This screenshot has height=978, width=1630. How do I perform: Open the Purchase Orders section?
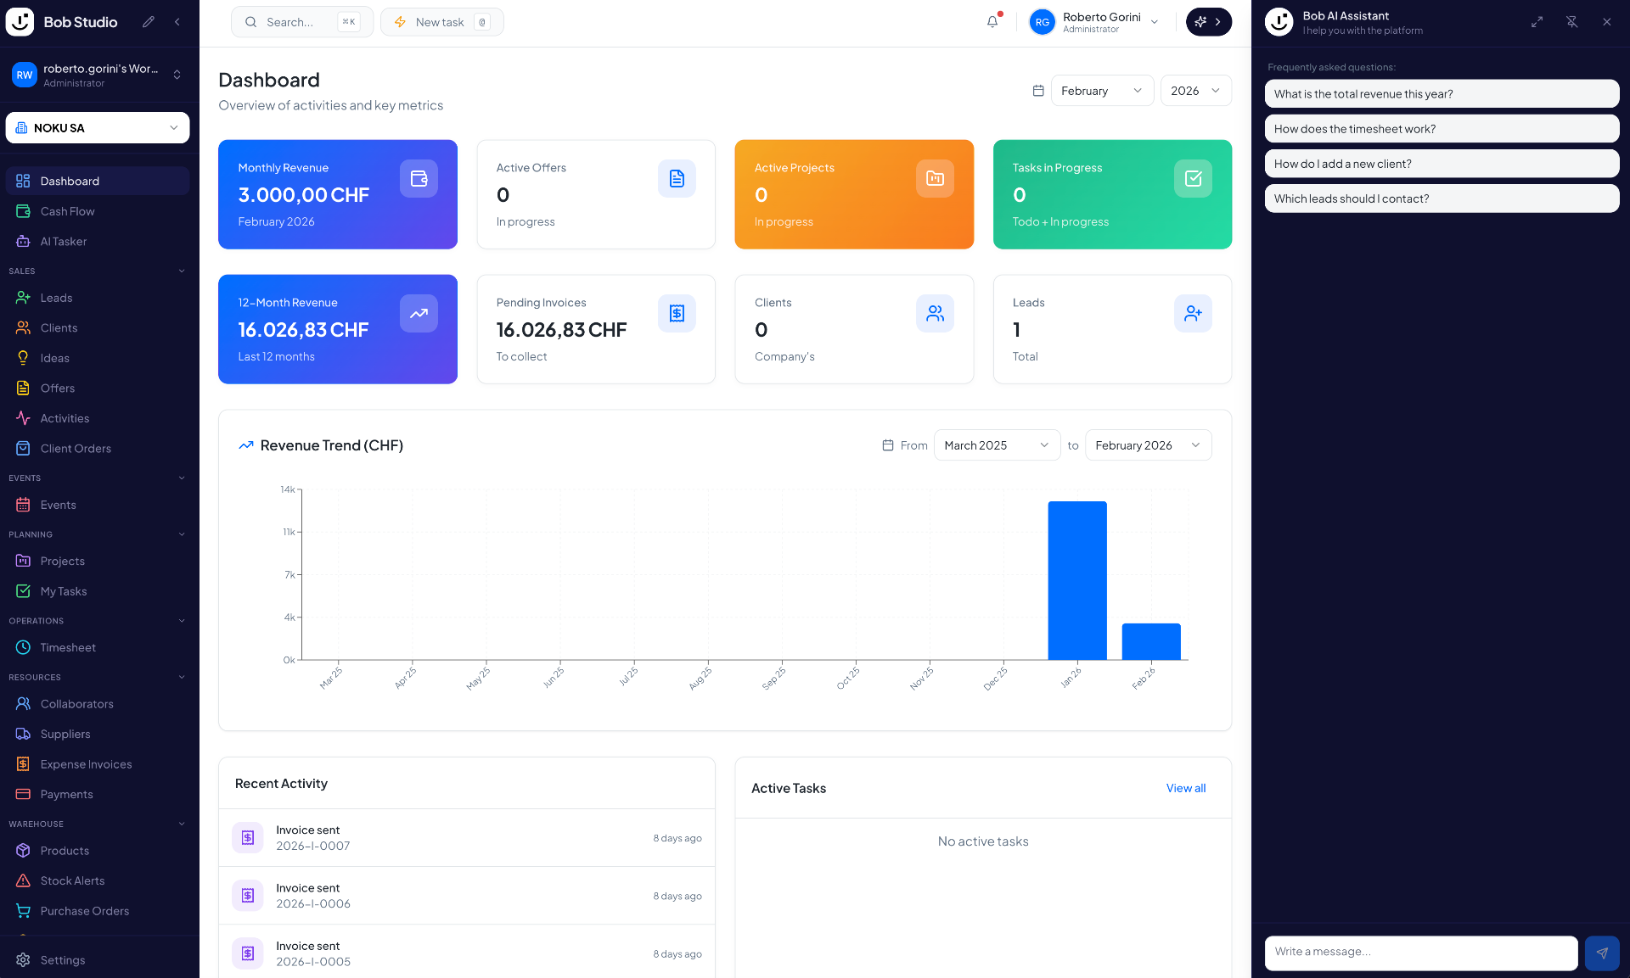(x=85, y=911)
